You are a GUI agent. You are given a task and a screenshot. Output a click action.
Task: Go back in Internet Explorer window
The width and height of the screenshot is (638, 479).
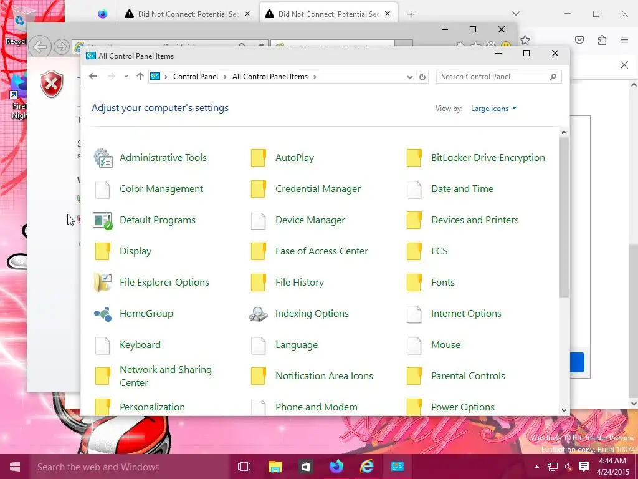(40, 47)
